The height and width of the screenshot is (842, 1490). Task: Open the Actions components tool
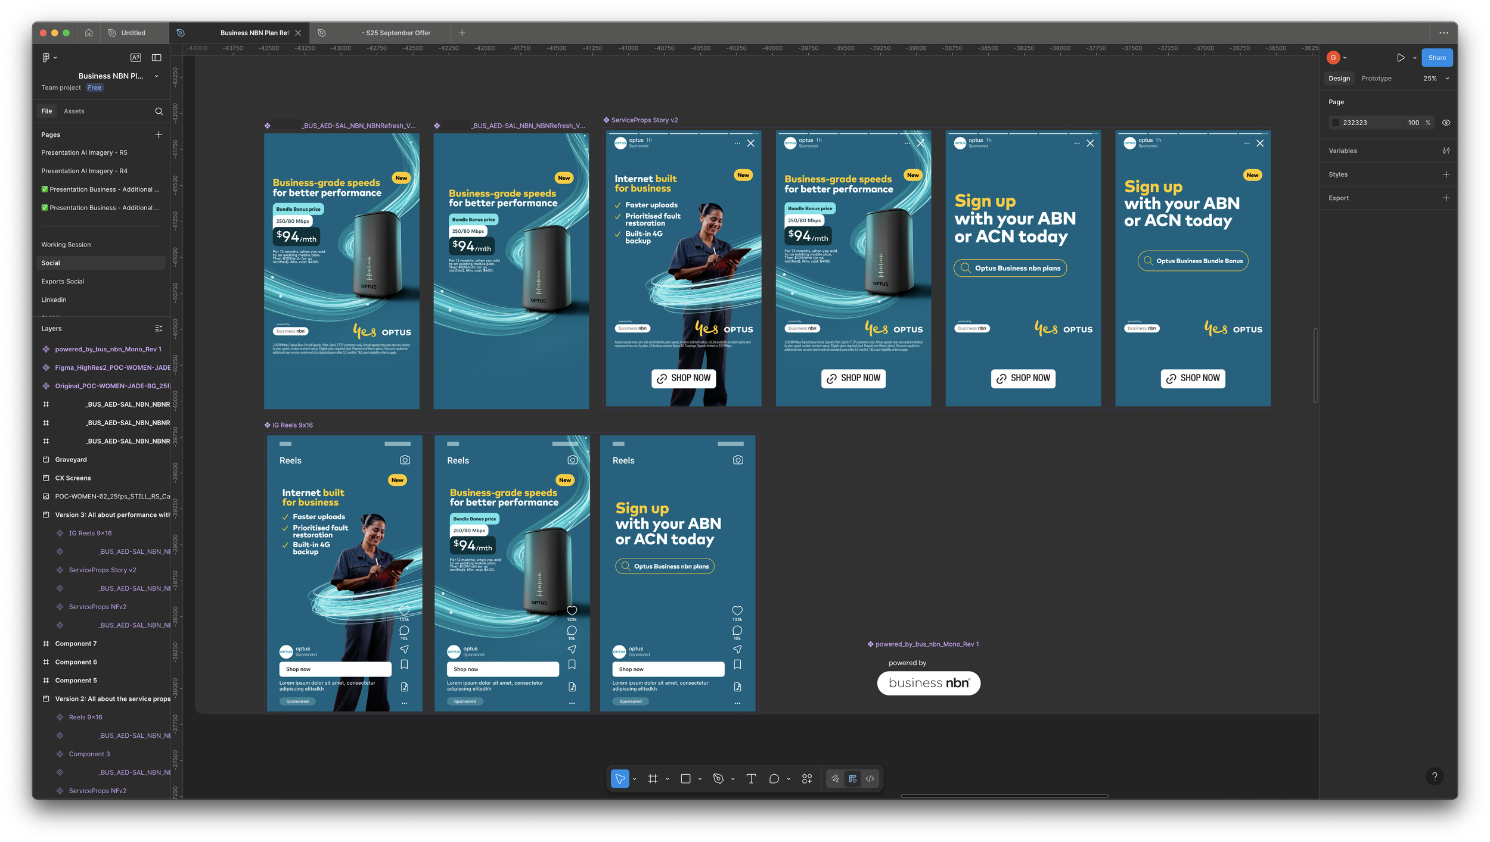[x=807, y=779]
